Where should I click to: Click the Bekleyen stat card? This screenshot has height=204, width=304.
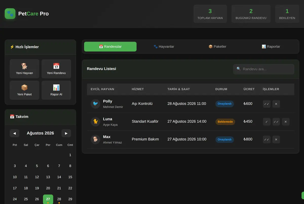point(287,14)
